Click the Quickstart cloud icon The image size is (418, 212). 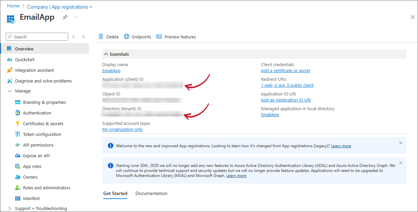click(x=9, y=59)
